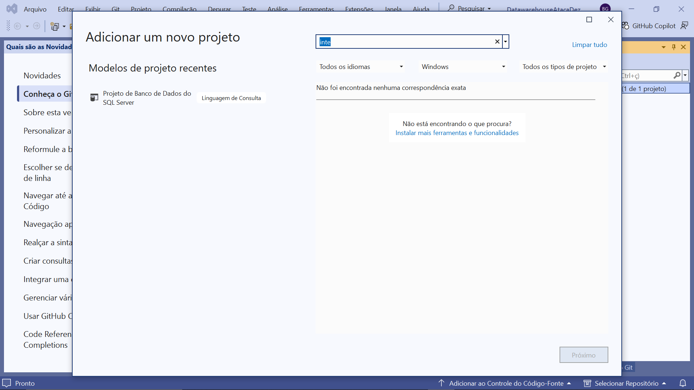Open the Arquivo menu

point(35,9)
